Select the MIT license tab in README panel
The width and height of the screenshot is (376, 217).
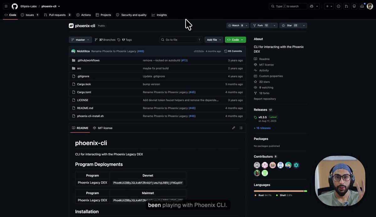103,128
